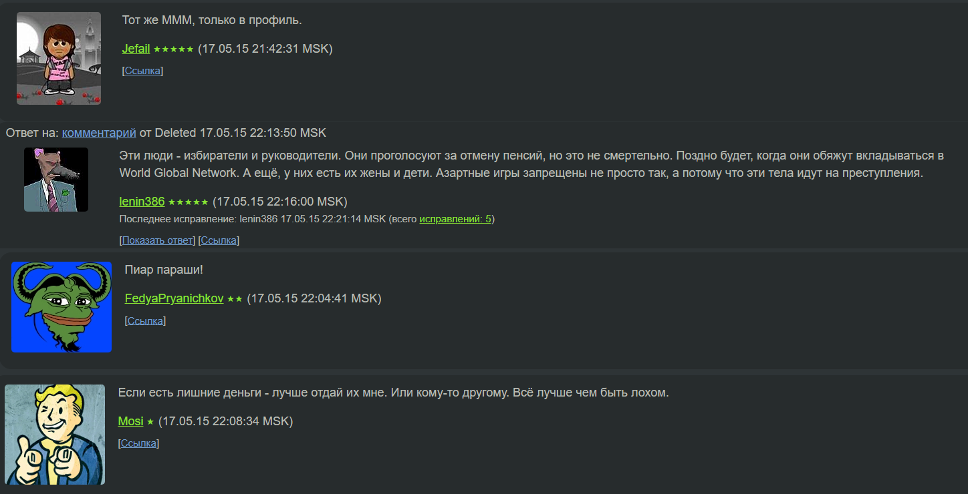Click the star rating beside lenin386
968x494 pixels.
point(188,202)
